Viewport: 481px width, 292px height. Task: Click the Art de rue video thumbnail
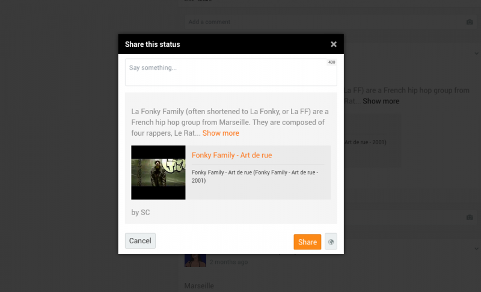pyautogui.click(x=158, y=172)
